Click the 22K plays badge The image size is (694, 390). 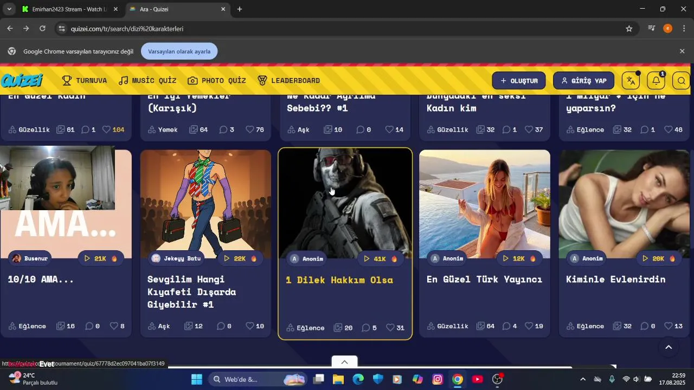[x=240, y=258]
